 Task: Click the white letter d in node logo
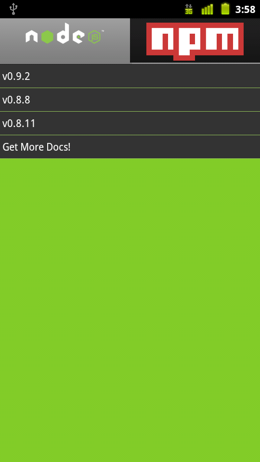[x=63, y=33]
